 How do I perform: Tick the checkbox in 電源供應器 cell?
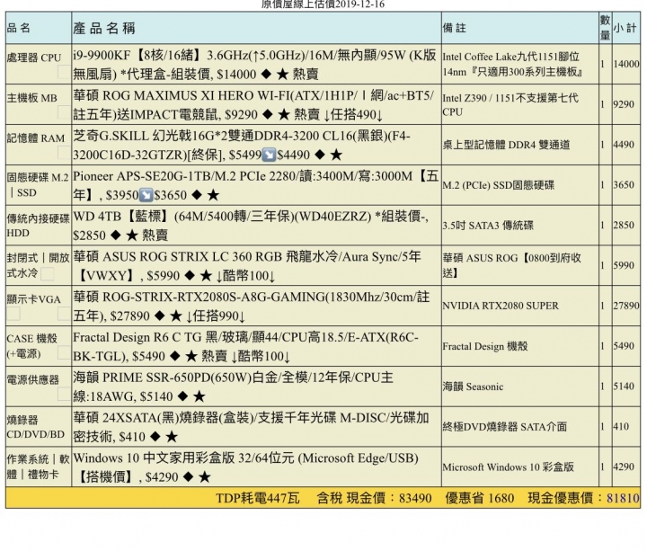click(64, 394)
